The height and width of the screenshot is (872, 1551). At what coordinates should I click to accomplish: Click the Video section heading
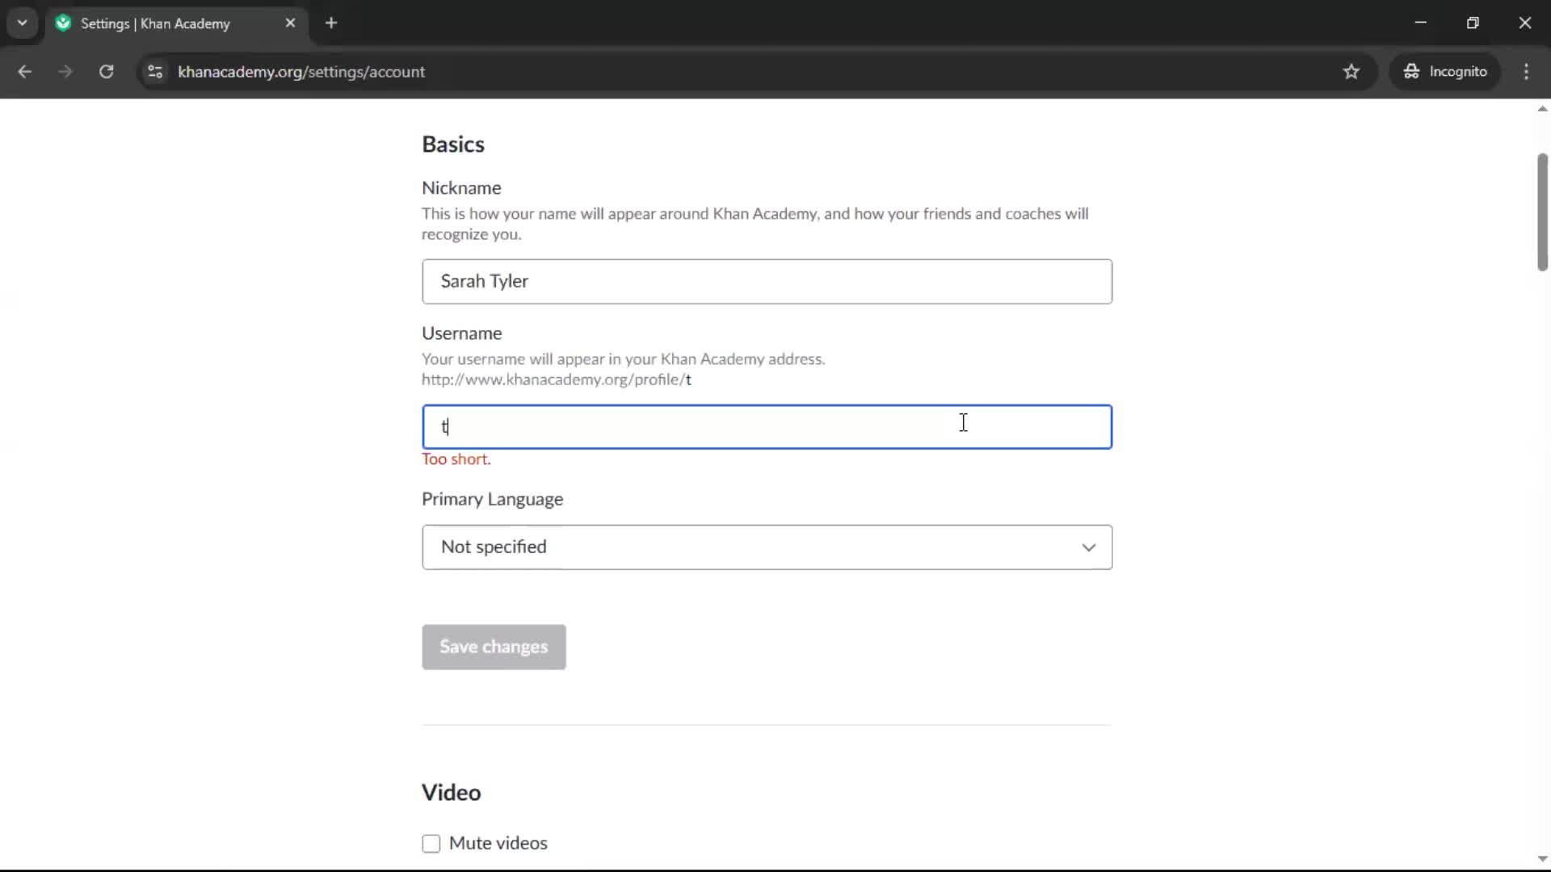coord(451,793)
